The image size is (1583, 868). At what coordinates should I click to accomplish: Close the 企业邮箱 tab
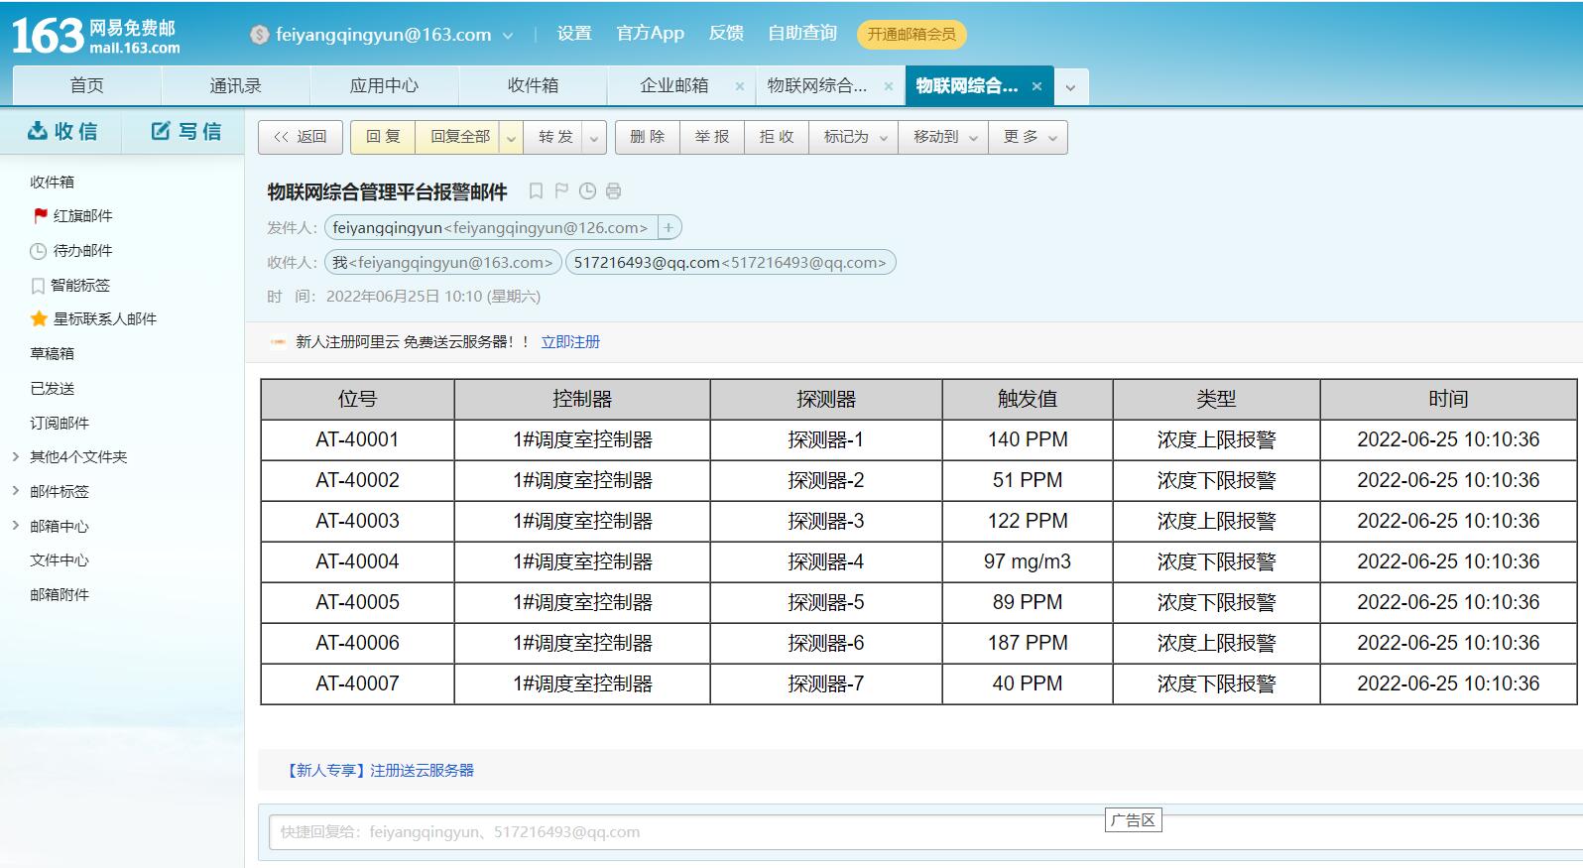739,86
